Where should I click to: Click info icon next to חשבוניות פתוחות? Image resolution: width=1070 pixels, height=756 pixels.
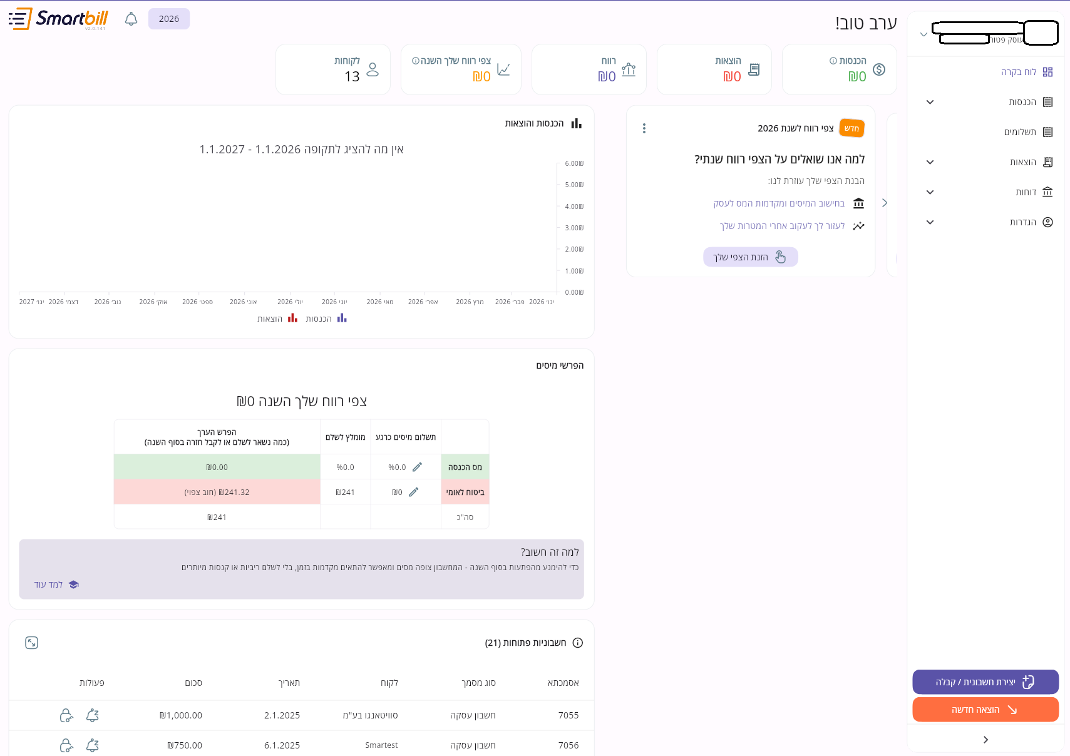point(578,643)
